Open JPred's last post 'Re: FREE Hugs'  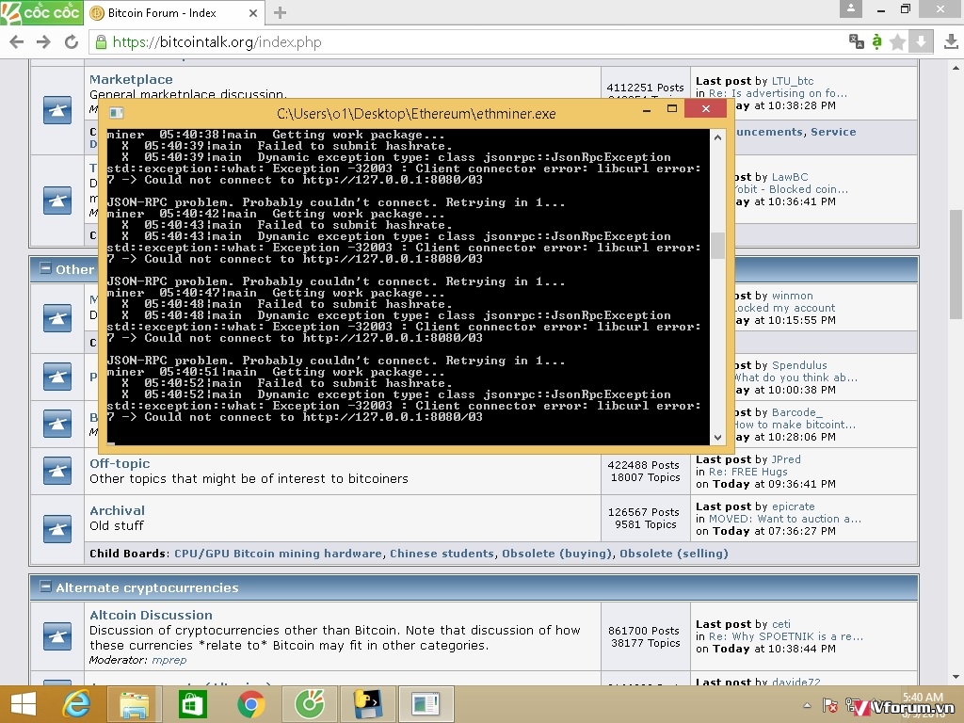pos(748,472)
